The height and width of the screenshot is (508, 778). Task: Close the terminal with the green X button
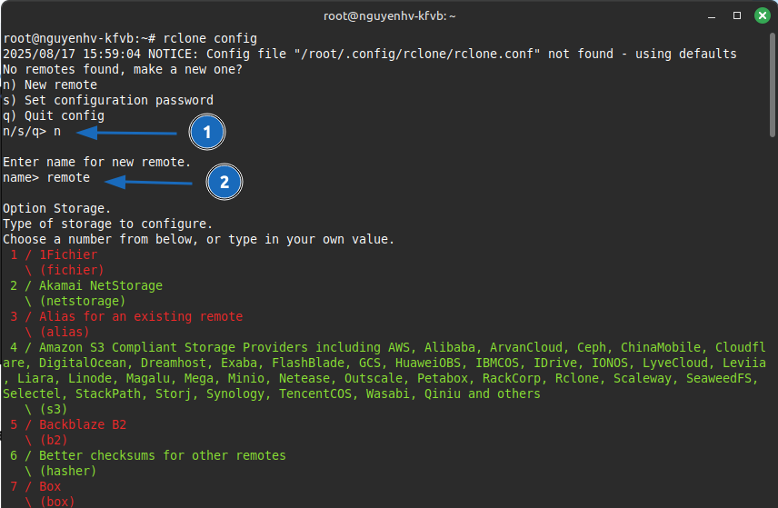coord(760,15)
